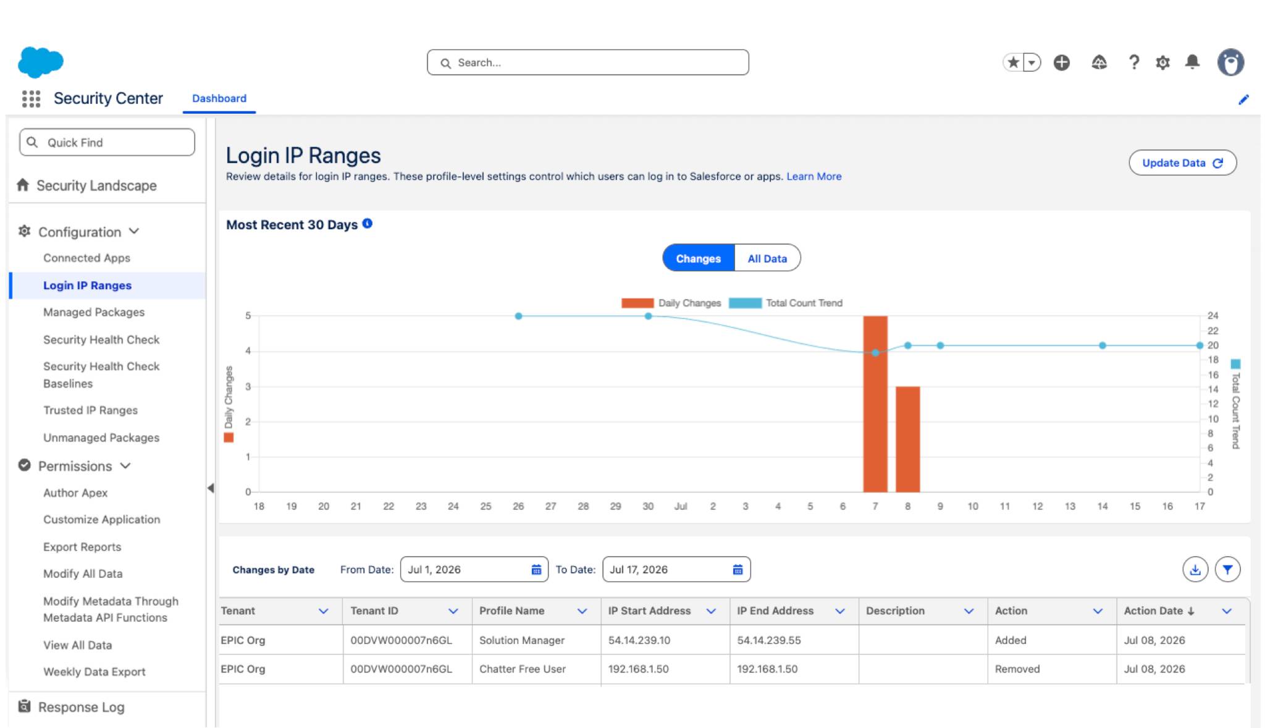Open the Description column menu chevron

pos(969,611)
